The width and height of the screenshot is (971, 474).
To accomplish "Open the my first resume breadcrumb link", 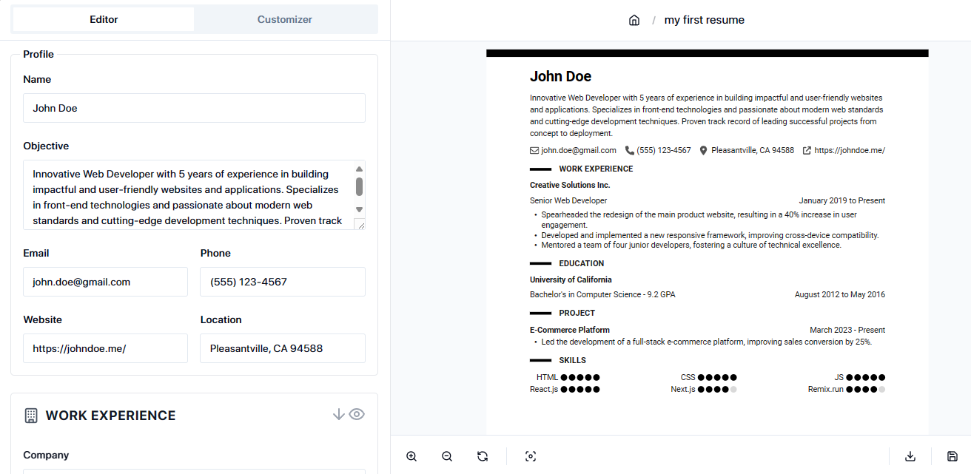I will coord(704,20).
